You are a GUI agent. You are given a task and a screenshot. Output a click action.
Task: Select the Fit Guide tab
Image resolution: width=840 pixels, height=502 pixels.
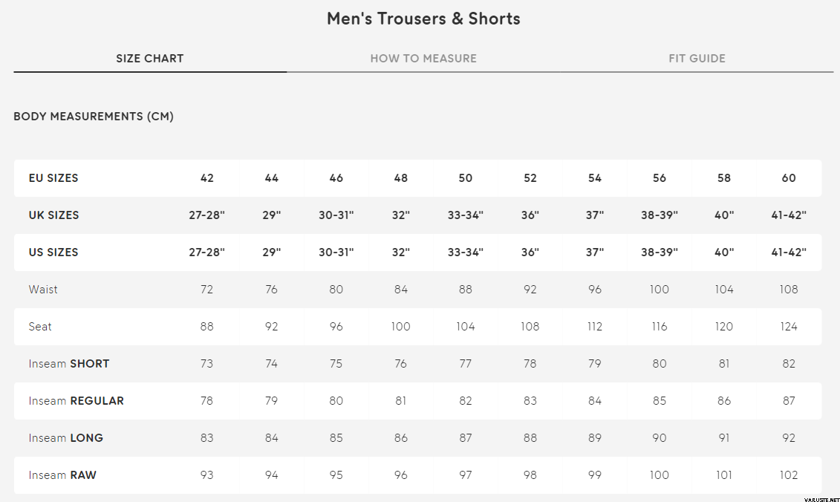[697, 59]
